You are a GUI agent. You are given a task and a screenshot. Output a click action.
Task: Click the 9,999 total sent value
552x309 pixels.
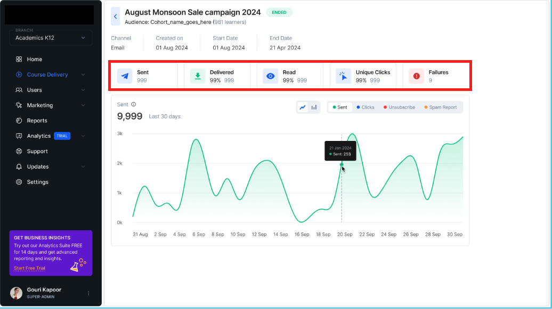[x=129, y=116]
